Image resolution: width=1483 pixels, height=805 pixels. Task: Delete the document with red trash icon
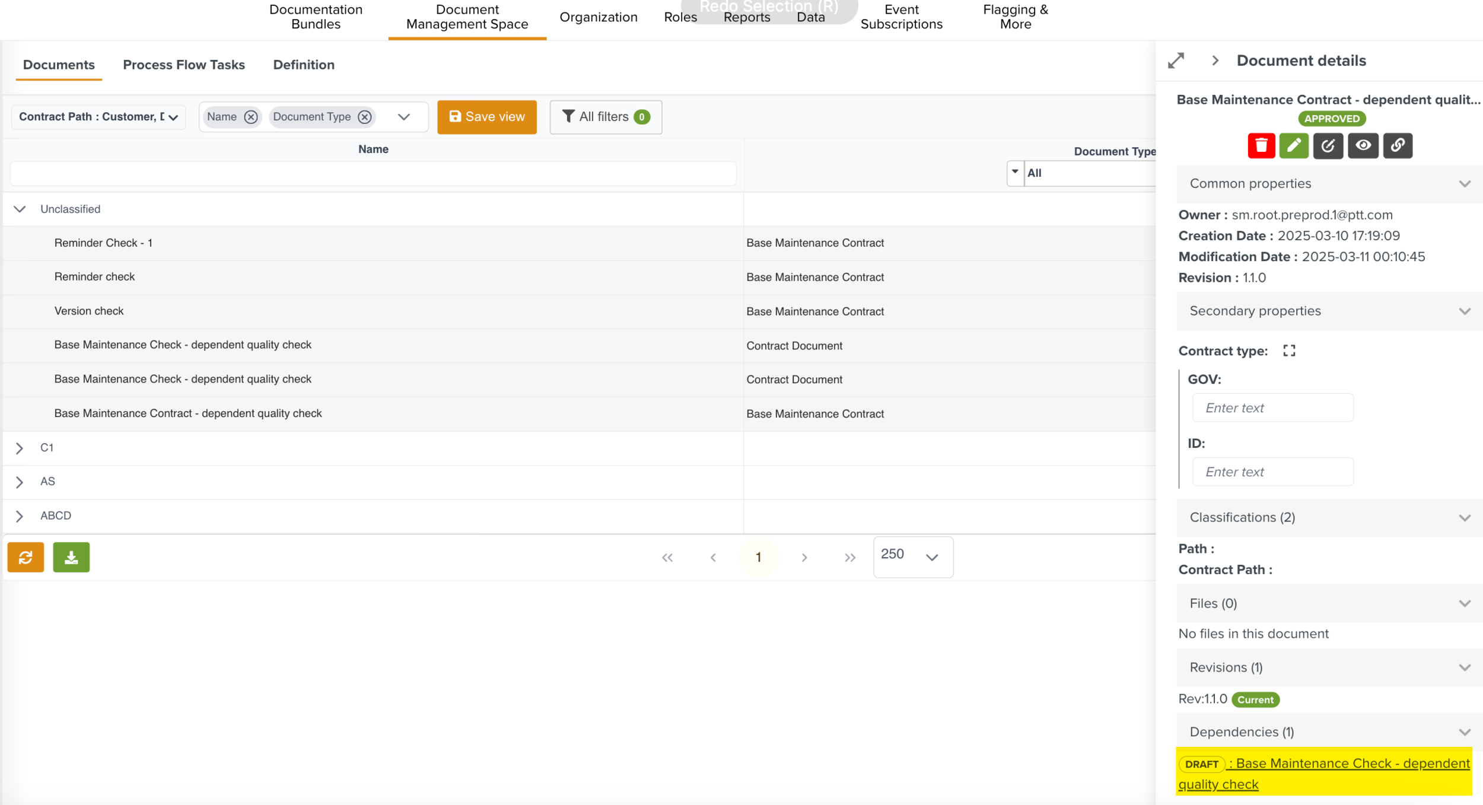tap(1261, 145)
